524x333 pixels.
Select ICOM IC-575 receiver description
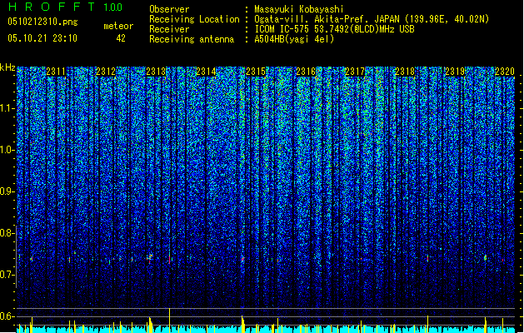coord(334,29)
